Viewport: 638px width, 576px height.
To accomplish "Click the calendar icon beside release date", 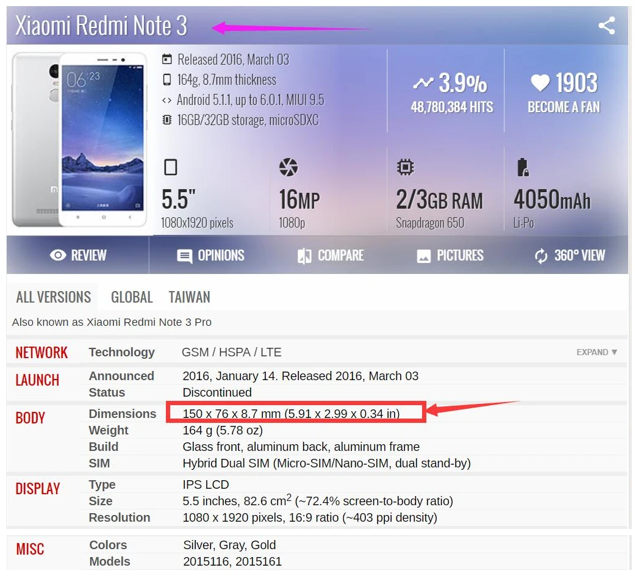I will 167,59.
